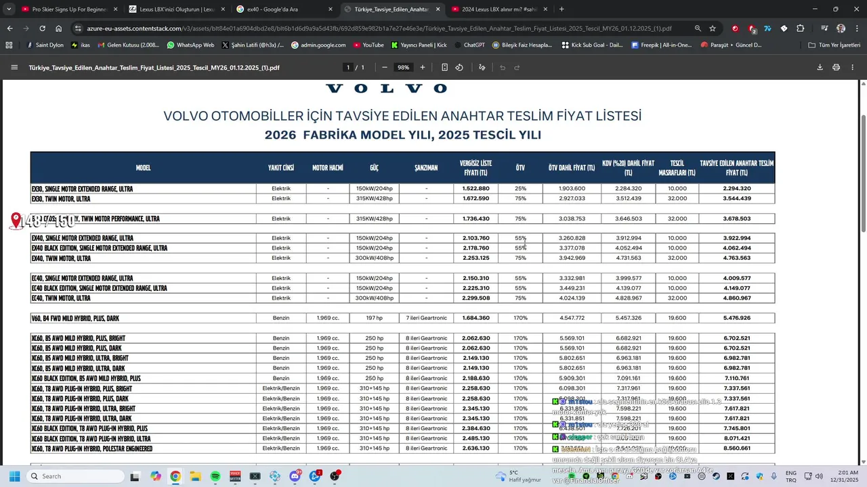Click the XC60 BLACK EDITION, B5 AWD MILD HYBRID, PLUS row

pos(402,378)
